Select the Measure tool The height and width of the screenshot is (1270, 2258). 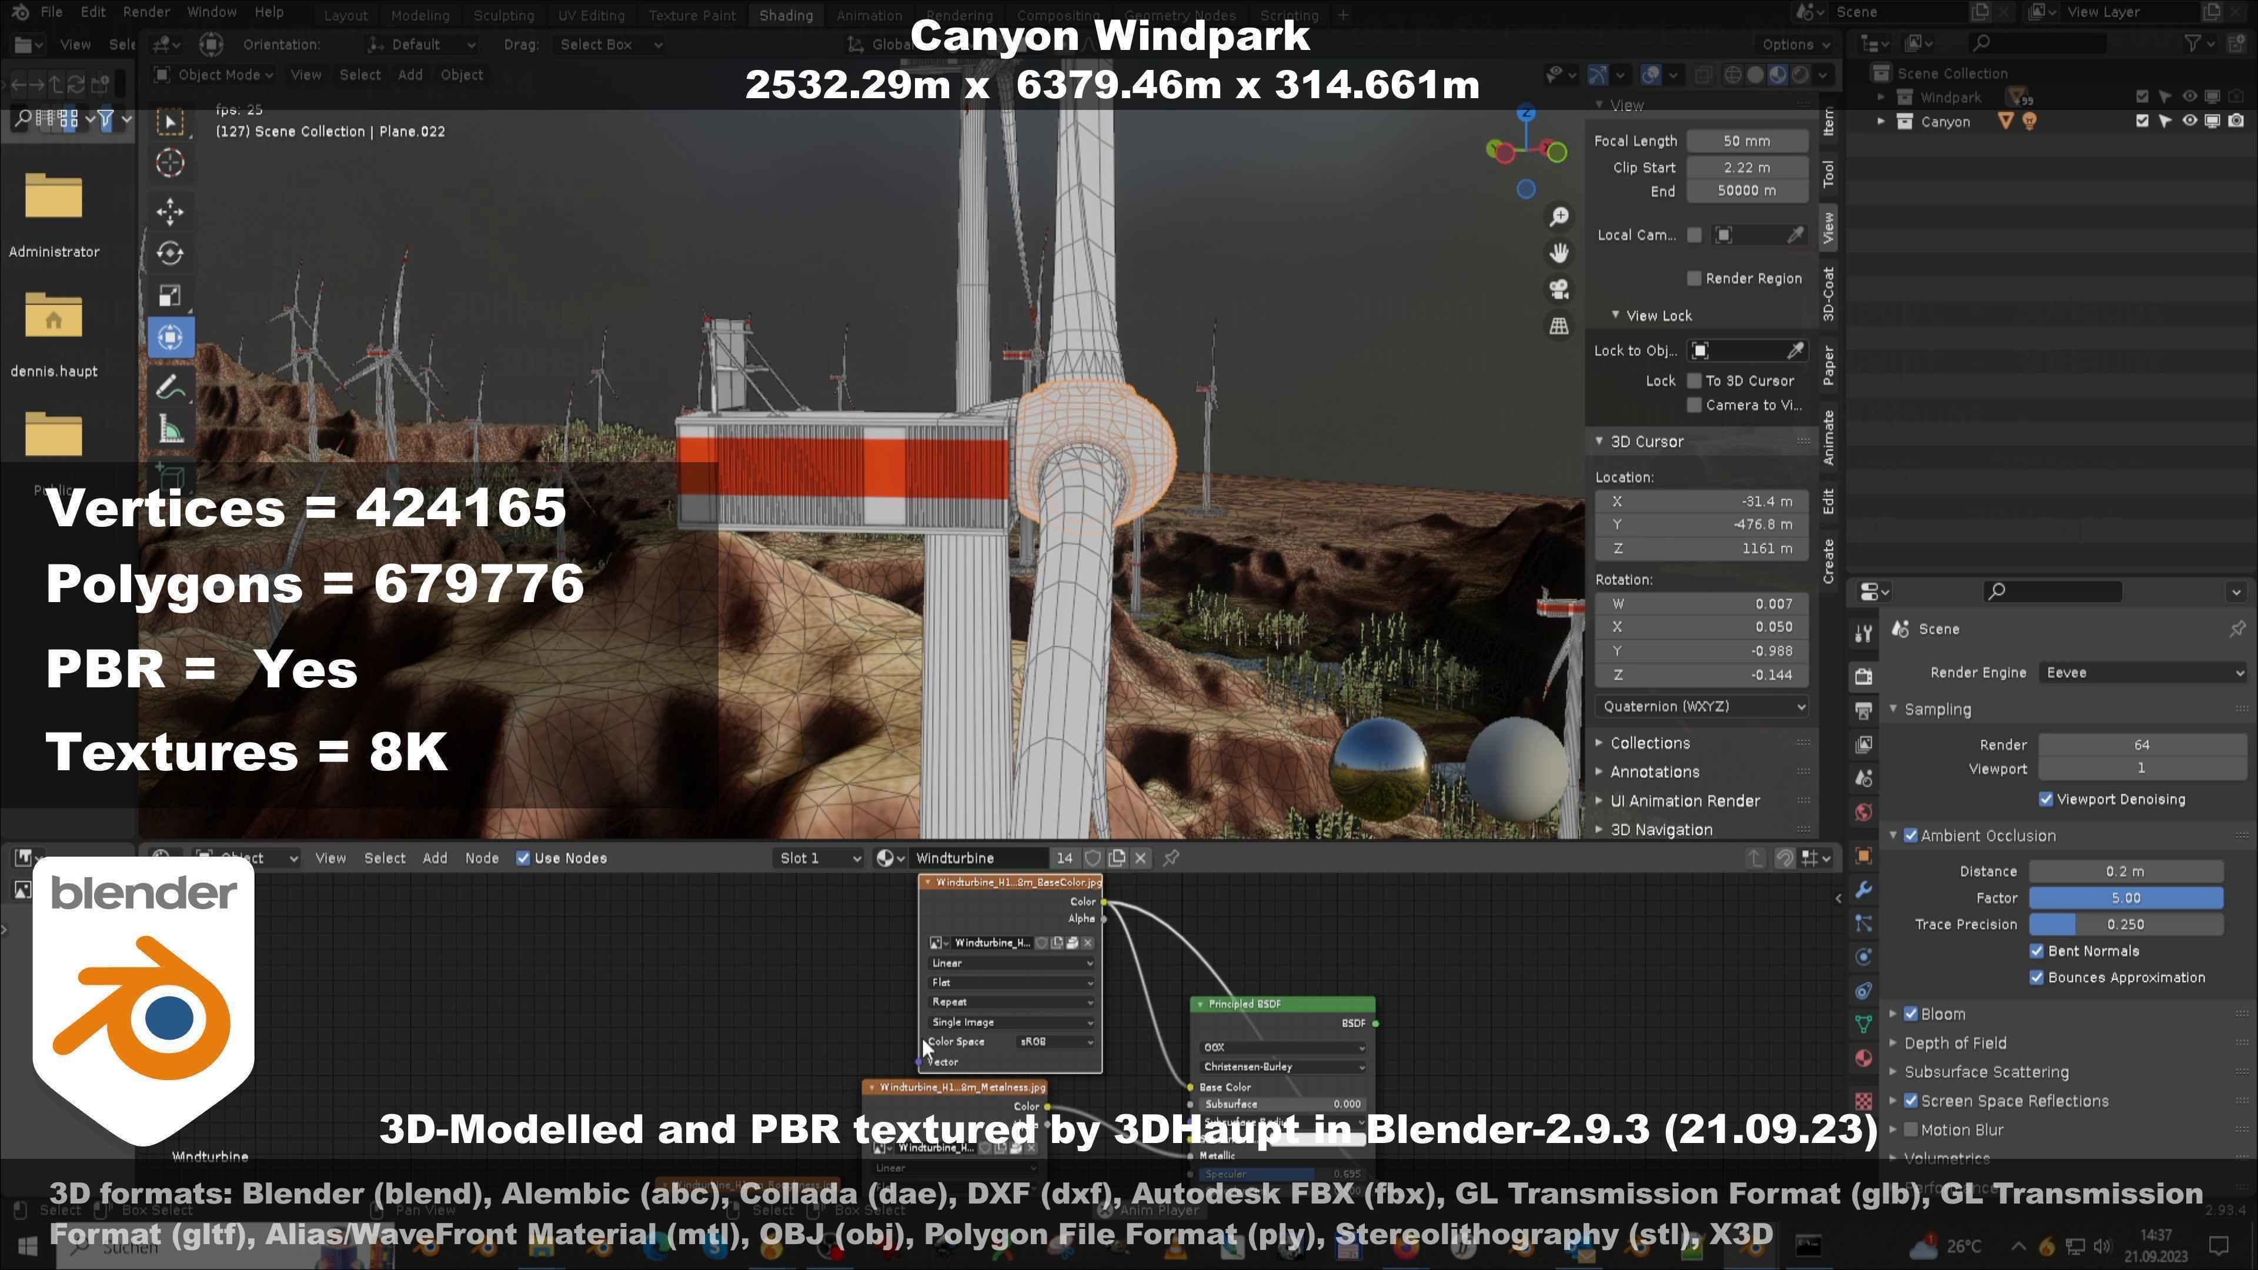(170, 429)
